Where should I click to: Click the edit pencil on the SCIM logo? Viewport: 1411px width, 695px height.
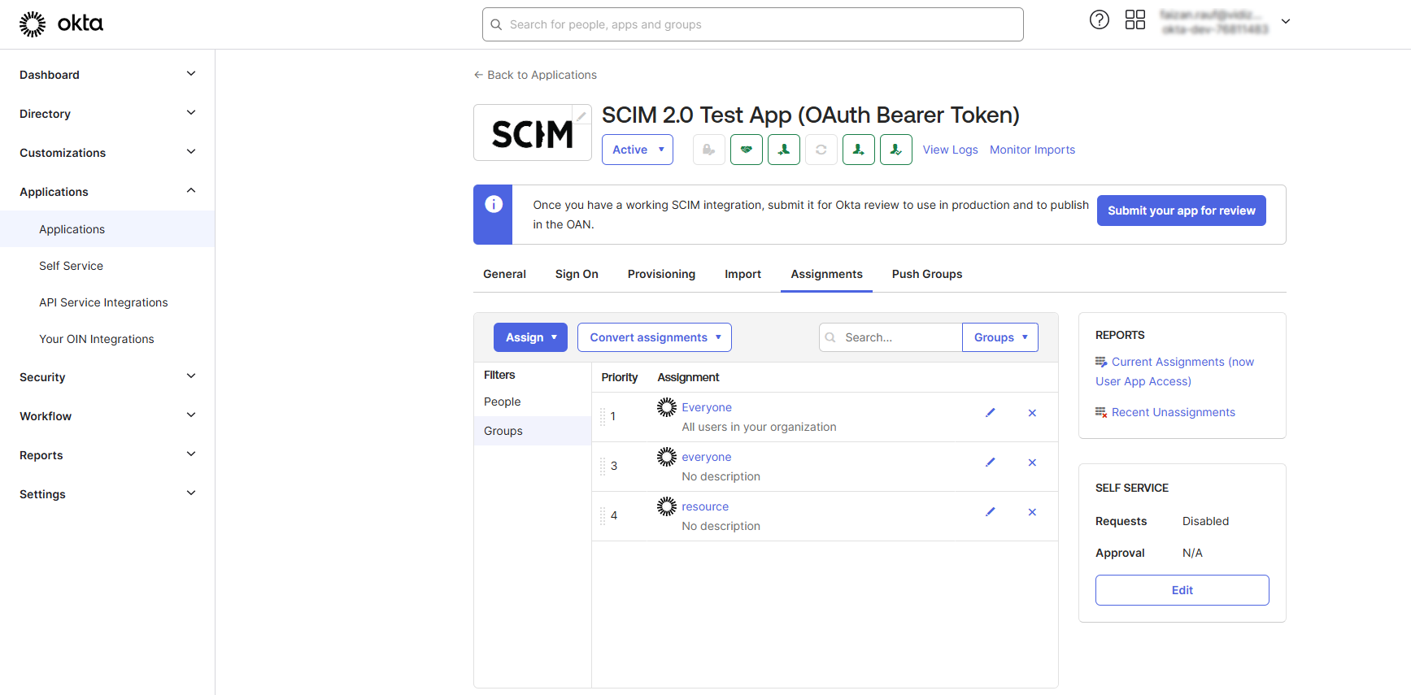pyautogui.click(x=581, y=116)
